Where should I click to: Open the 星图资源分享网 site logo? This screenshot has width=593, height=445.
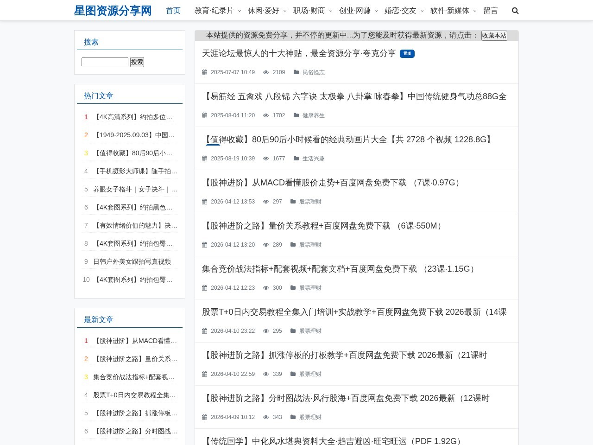[x=113, y=11]
